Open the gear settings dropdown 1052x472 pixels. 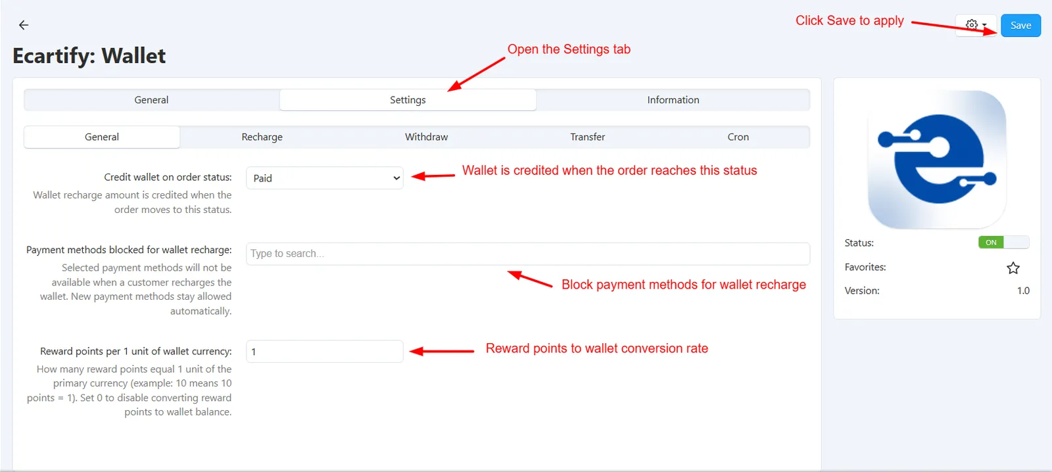tap(976, 25)
